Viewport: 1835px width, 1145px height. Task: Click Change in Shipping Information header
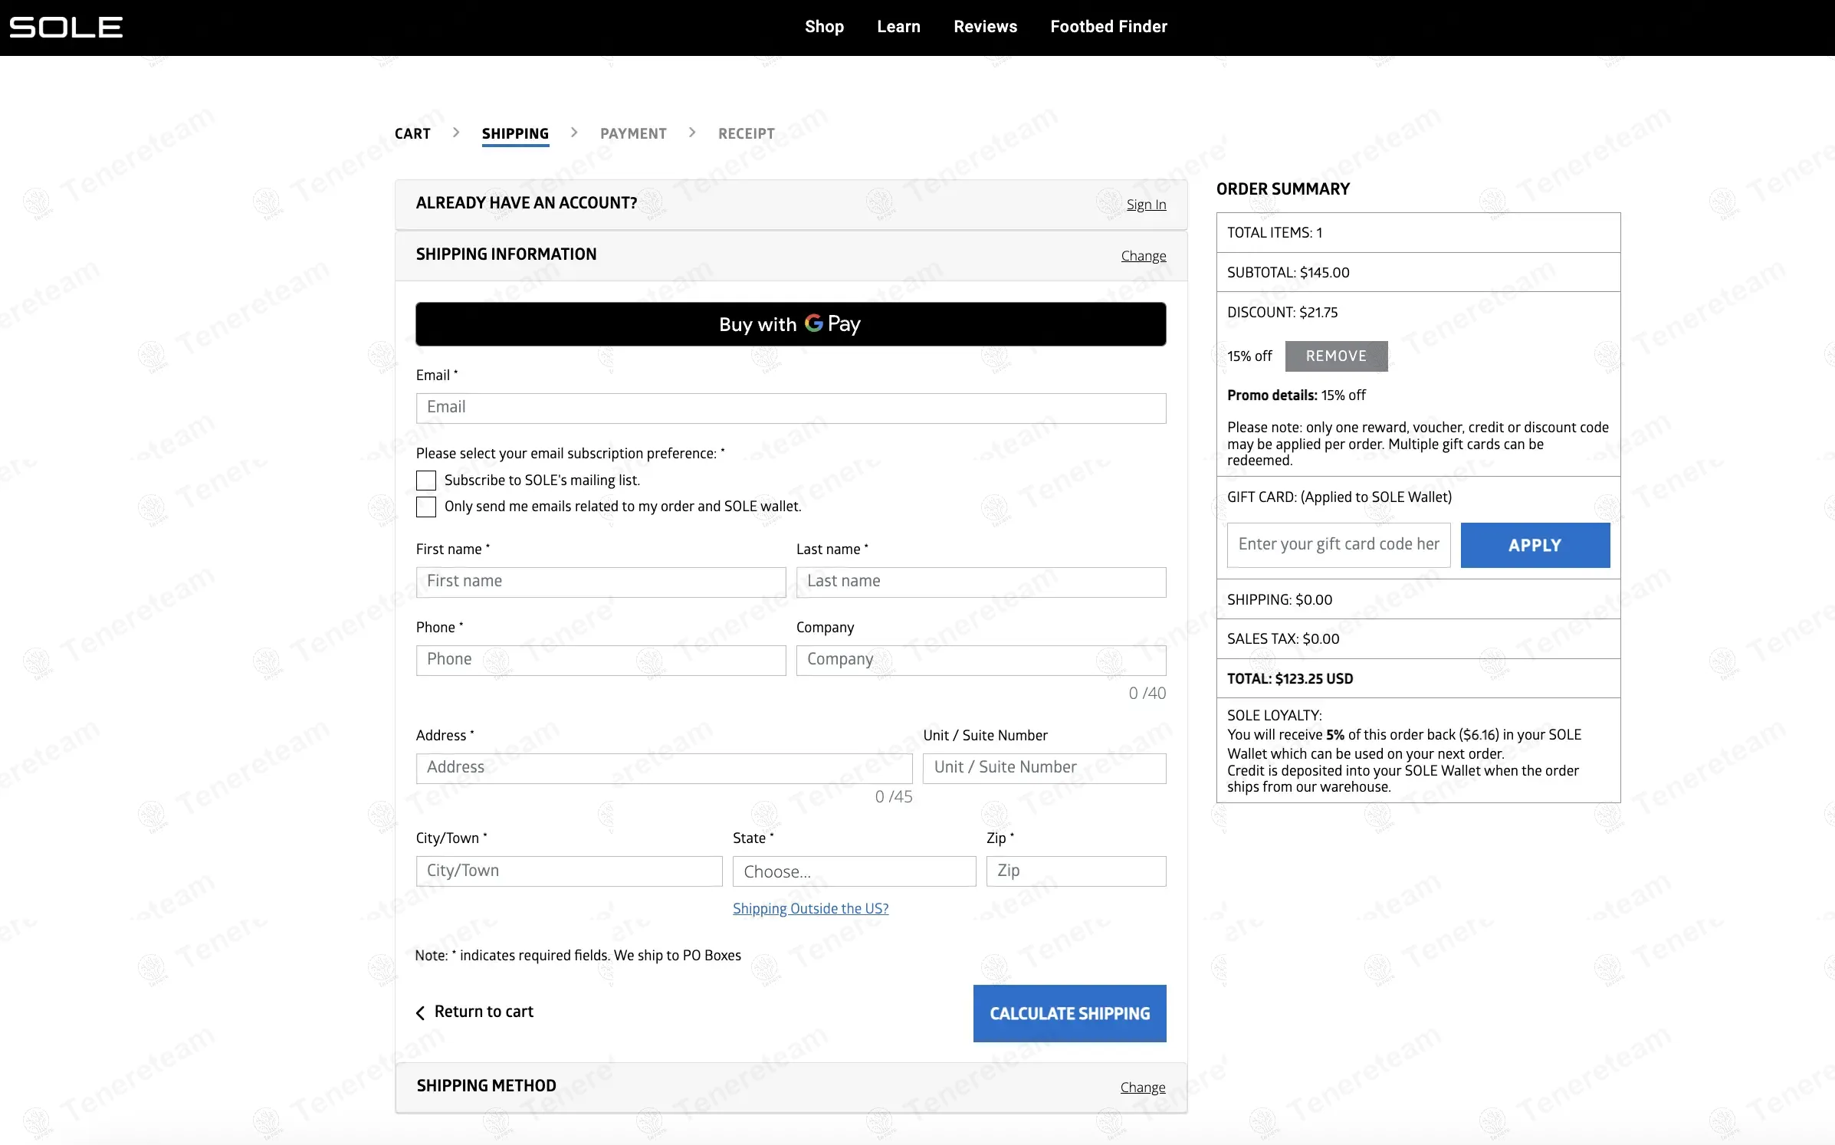pyautogui.click(x=1143, y=256)
